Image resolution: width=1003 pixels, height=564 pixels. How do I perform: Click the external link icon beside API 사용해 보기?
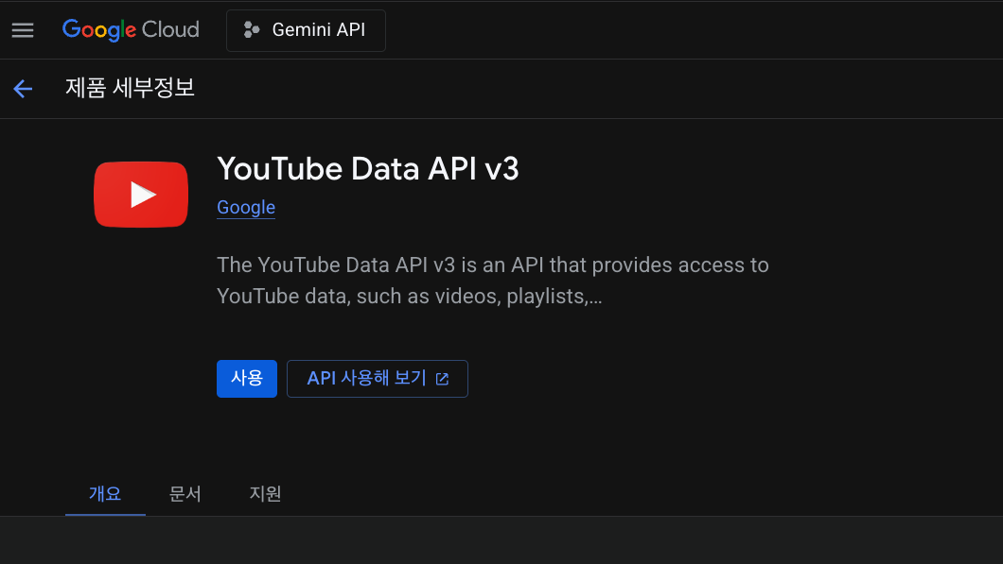pyautogui.click(x=442, y=379)
